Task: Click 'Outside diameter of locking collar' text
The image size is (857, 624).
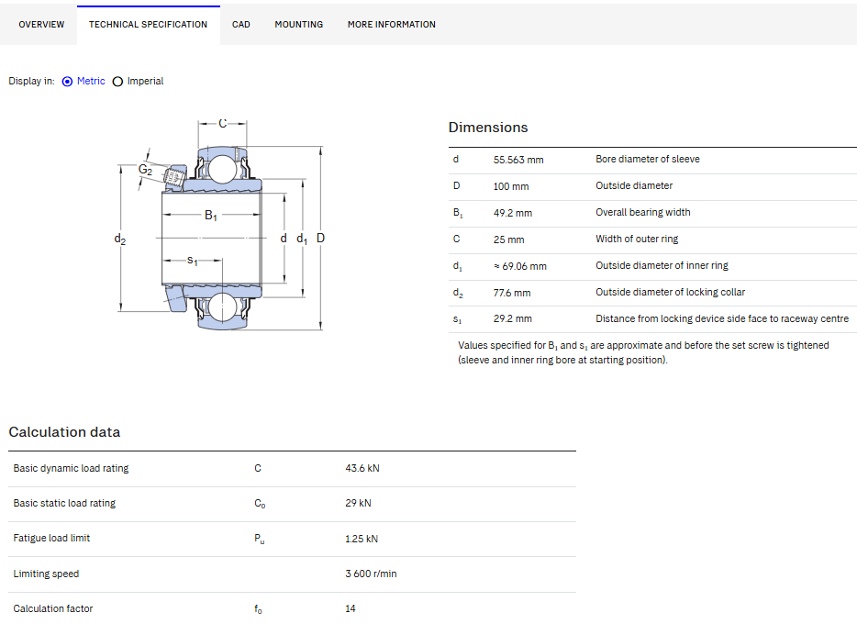Action: coord(670,293)
